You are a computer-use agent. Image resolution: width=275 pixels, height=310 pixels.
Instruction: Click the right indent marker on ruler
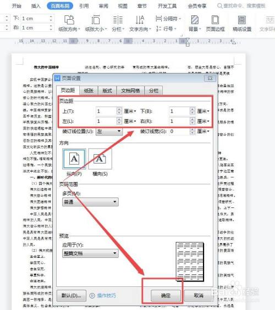pyautogui.click(x=234, y=42)
